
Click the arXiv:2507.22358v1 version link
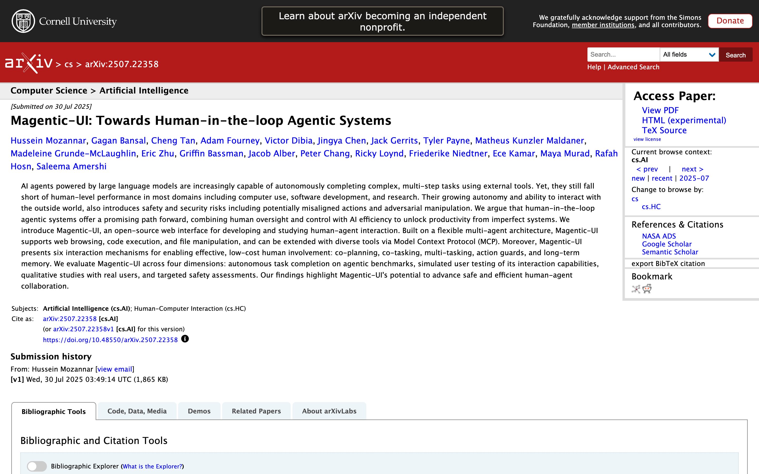(84, 329)
